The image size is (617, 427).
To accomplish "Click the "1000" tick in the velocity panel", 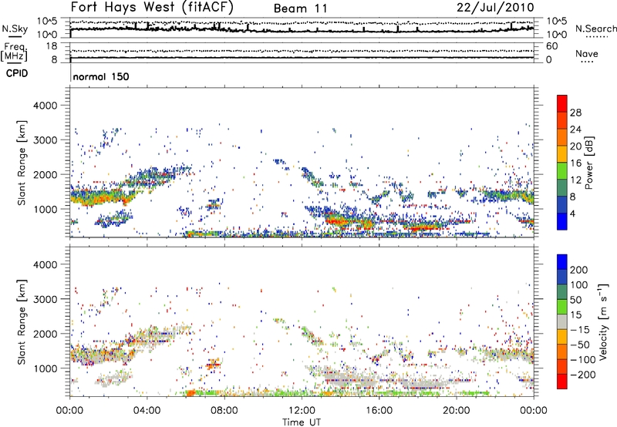I will (46, 368).
